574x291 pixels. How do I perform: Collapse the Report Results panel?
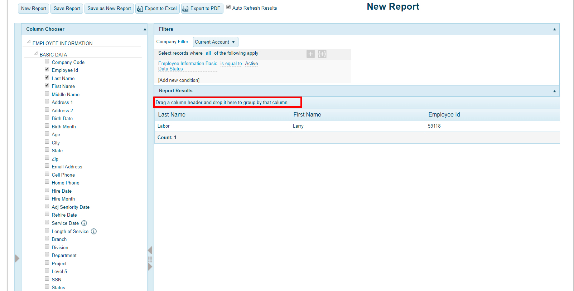555,91
